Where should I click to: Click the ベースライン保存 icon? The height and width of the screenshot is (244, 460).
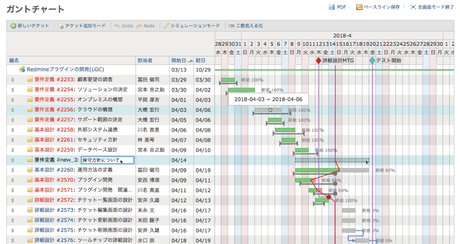[359, 7]
